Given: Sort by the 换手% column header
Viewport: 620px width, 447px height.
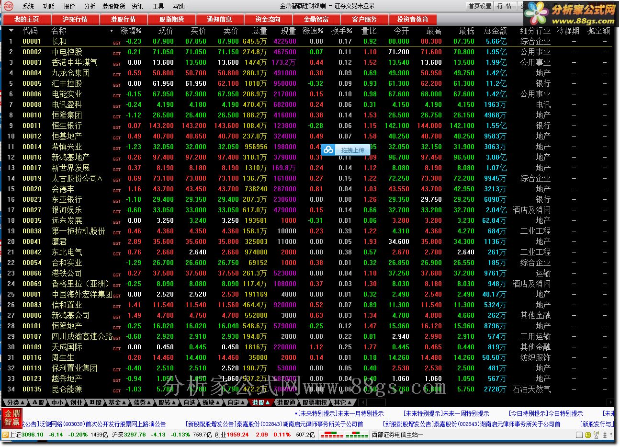Looking at the screenshot, I should [x=341, y=31].
